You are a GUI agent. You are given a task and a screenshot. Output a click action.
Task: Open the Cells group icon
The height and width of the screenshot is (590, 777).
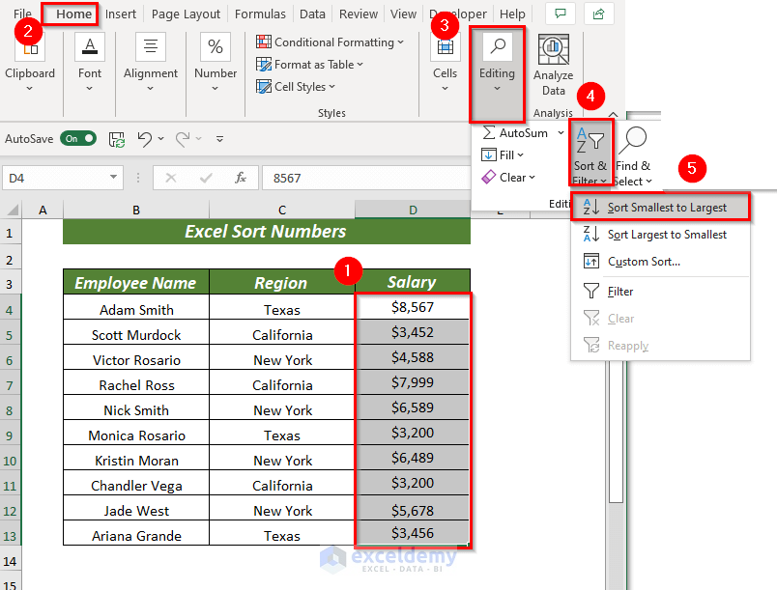445,47
